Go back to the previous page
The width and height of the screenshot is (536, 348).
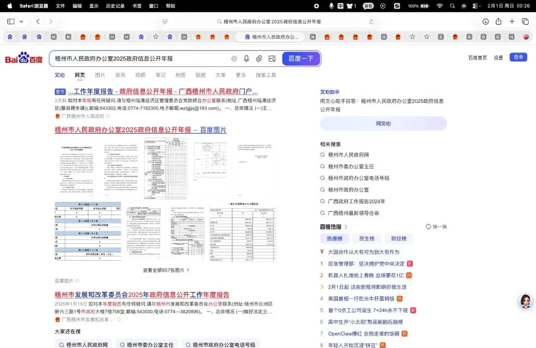tap(38, 21)
